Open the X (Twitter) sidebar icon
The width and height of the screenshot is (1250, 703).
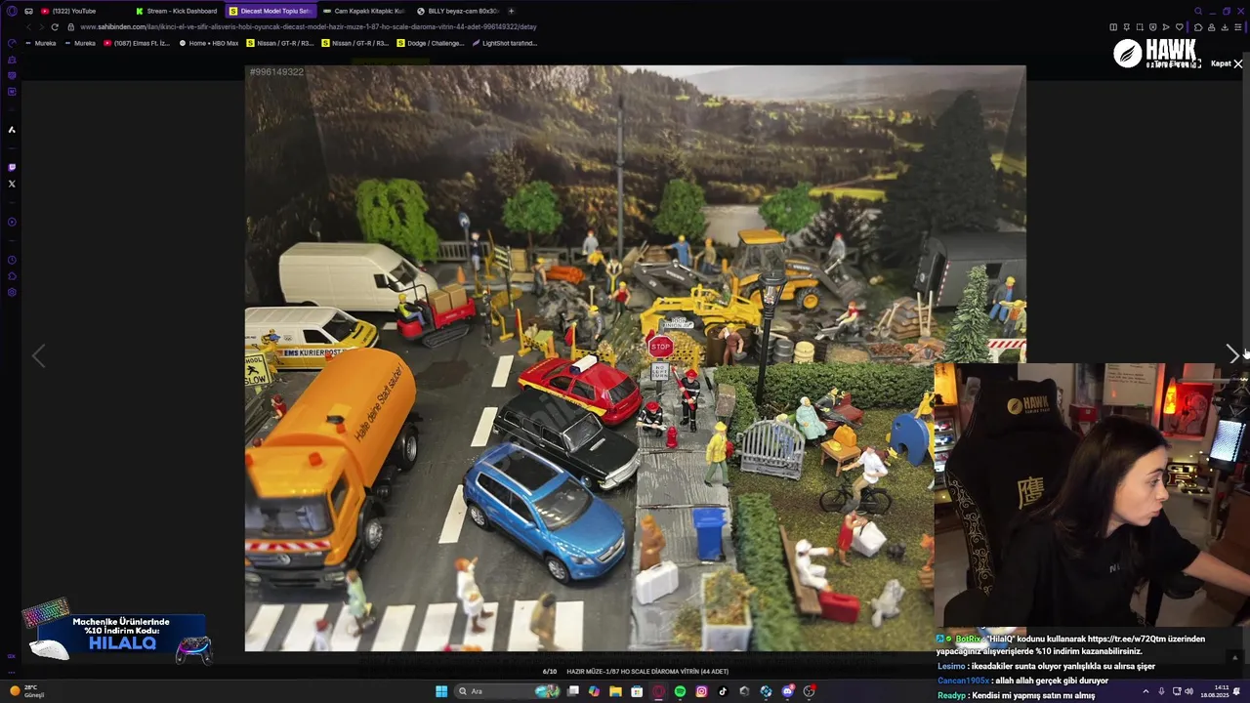click(12, 184)
